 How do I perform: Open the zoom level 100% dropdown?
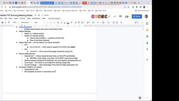pyautogui.click(x=16, y=22)
